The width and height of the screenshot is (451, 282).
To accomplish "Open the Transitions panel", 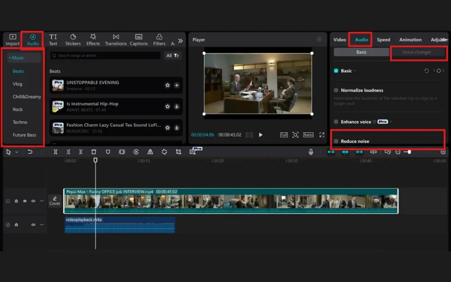I will [x=115, y=39].
